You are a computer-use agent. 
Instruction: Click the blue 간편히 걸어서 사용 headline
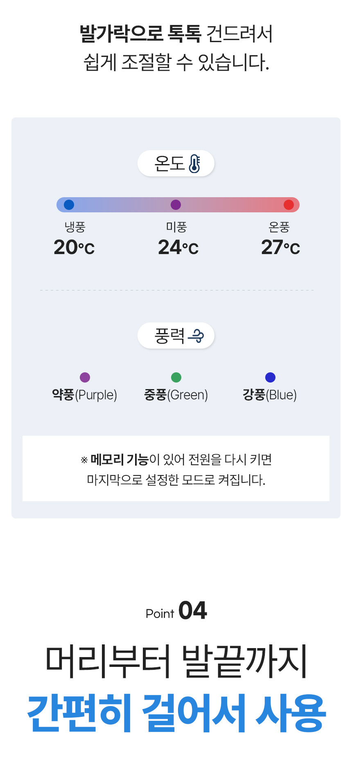point(176,713)
